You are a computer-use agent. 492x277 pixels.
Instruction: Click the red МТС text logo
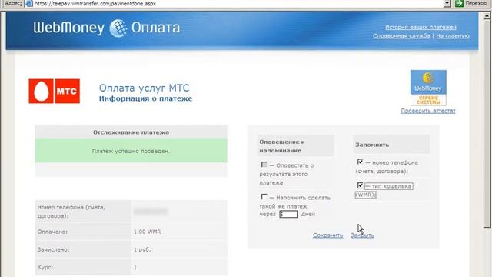coord(67,91)
